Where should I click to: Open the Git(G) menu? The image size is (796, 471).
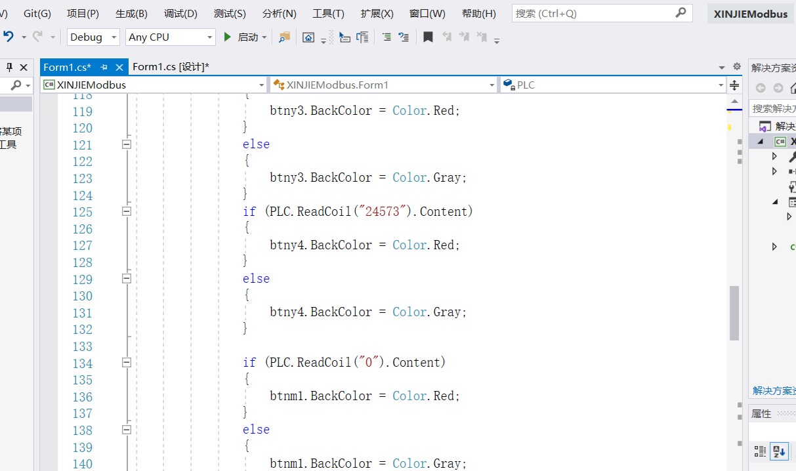pyautogui.click(x=37, y=13)
